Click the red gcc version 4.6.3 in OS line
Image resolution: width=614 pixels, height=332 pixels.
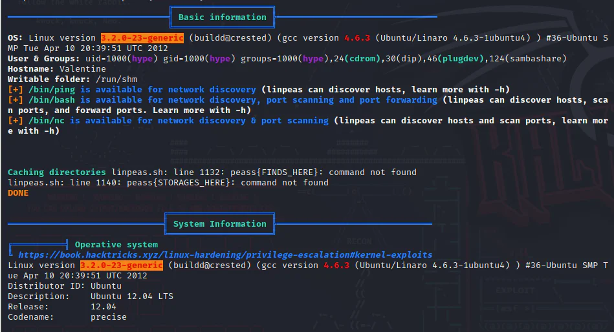[357, 38]
